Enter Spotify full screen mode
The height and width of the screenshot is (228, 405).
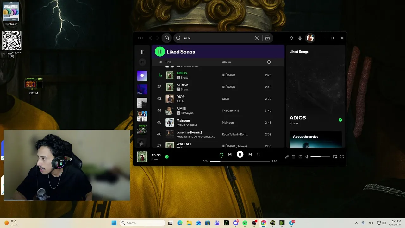tap(342, 157)
